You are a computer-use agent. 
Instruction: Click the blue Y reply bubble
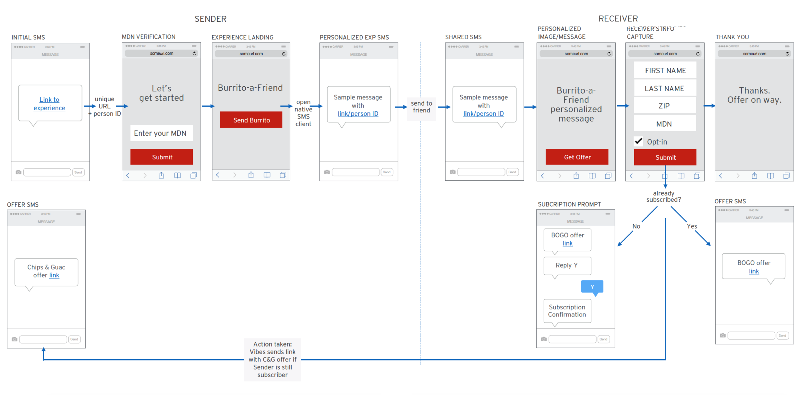click(592, 287)
